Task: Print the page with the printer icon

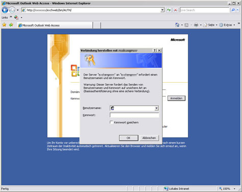Action: [x=196, y=25]
